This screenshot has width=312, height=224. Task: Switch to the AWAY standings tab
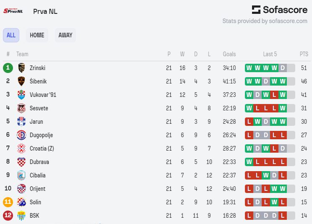coord(65,35)
